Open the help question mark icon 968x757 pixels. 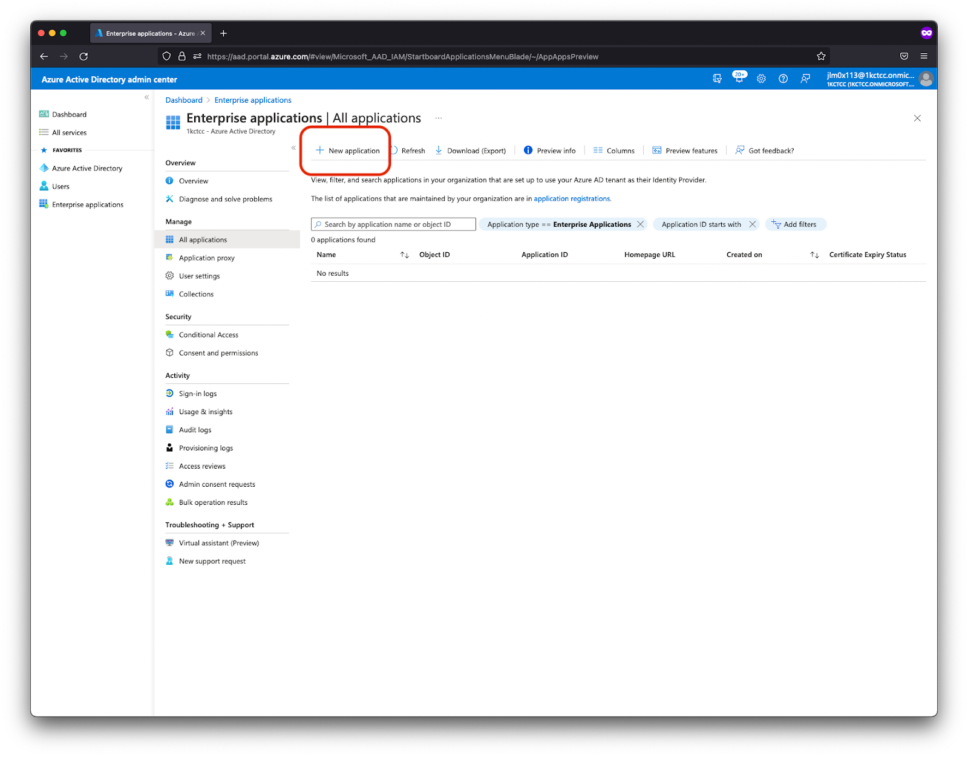click(783, 79)
